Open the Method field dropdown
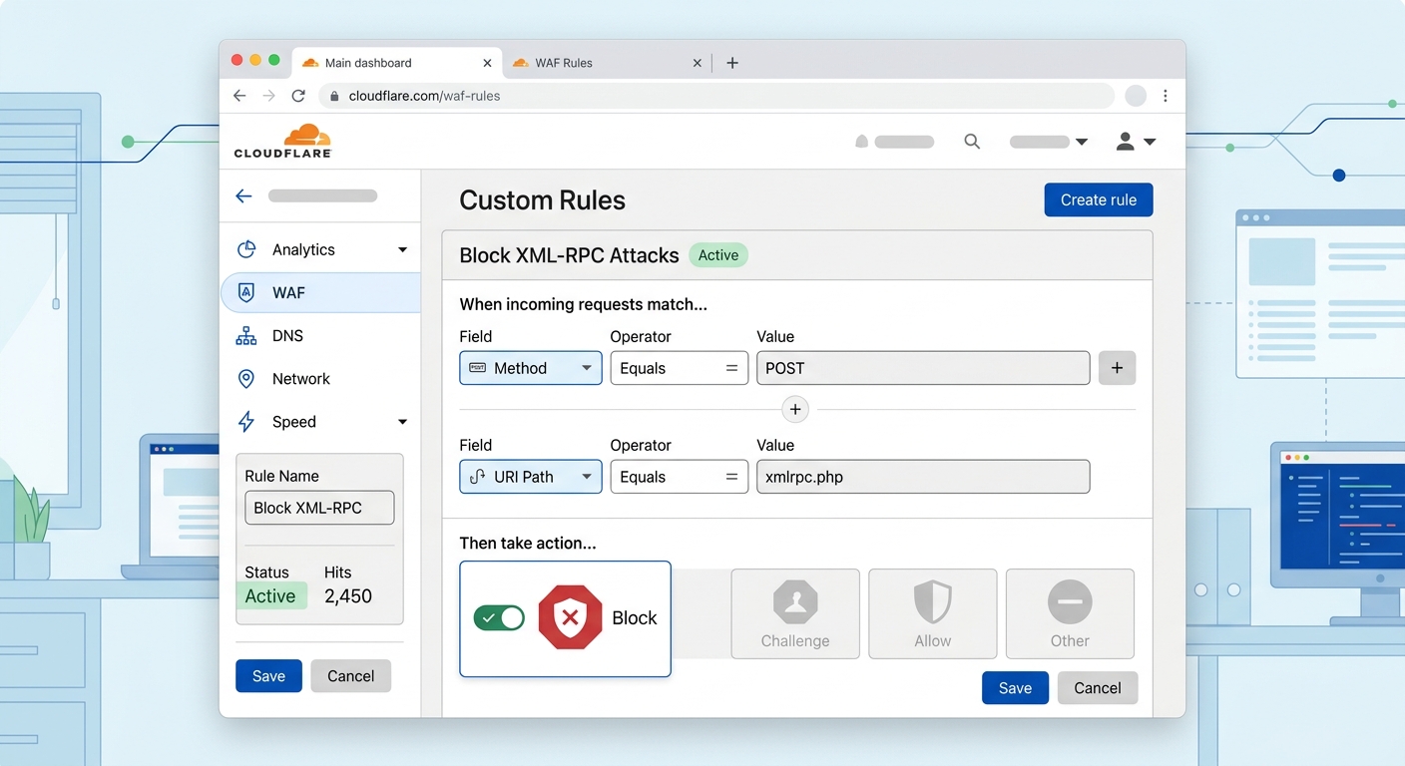Screen dimensions: 1405x766 tap(531, 368)
